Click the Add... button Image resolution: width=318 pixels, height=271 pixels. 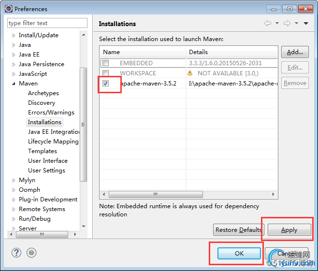[295, 52]
